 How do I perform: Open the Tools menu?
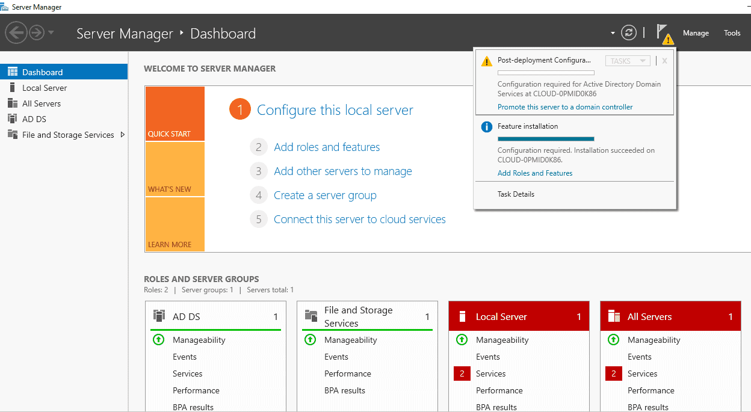tap(732, 33)
